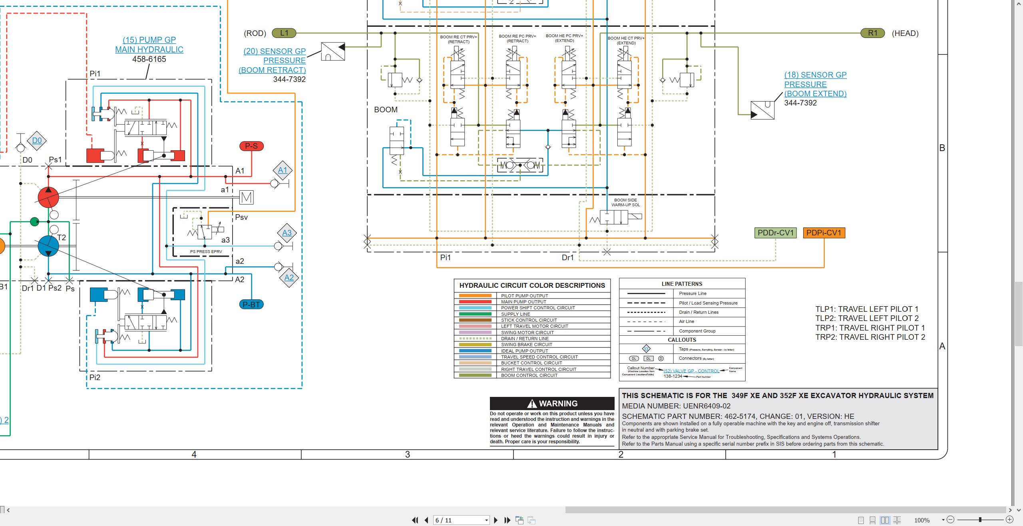The height and width of the screenshot is (526, 1023).
Task: Click the orange PDPi-CV1 label box
Action: pyautogui.click(x=824, y=233)
